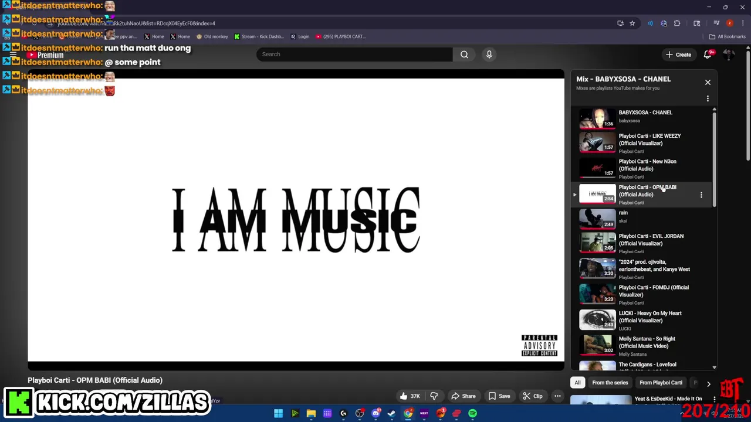
Task: Open Logitech G Hub from taskbar
Action: [343, 413]
